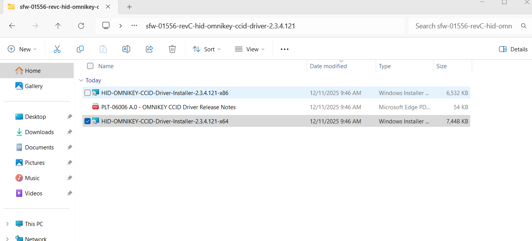Screen dimensions: 532x241
Task: Select Network in navigation pane
Action: [x=36, y=239]
